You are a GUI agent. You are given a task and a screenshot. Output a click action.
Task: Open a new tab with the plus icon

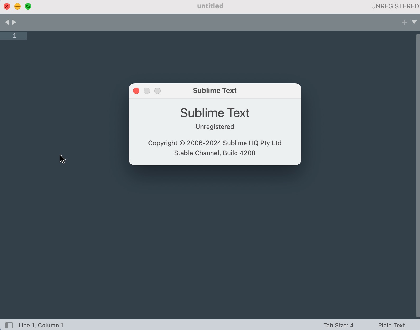(x=404, y=22)
